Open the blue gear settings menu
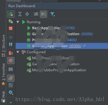This screenshot has width=108, height=105. click(11, 92)
